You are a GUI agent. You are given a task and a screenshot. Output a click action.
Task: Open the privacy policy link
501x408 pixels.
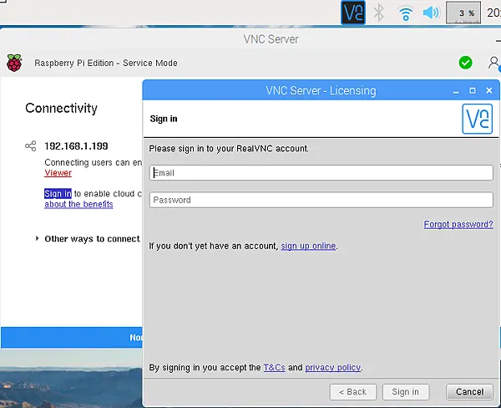[332, 367]
